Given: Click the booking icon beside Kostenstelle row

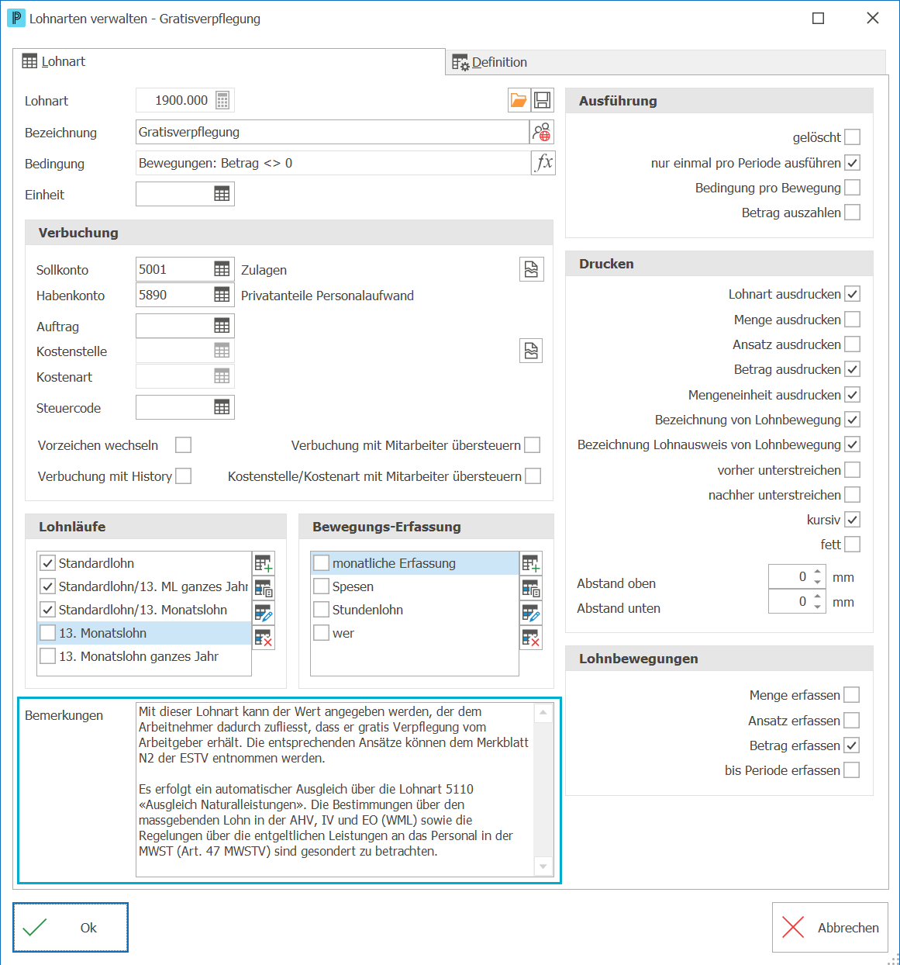Looking at the screenshot, I should [x=531, y=351].
